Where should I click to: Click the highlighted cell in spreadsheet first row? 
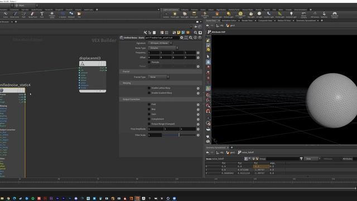pyautogui.click(x=261, y=166)
